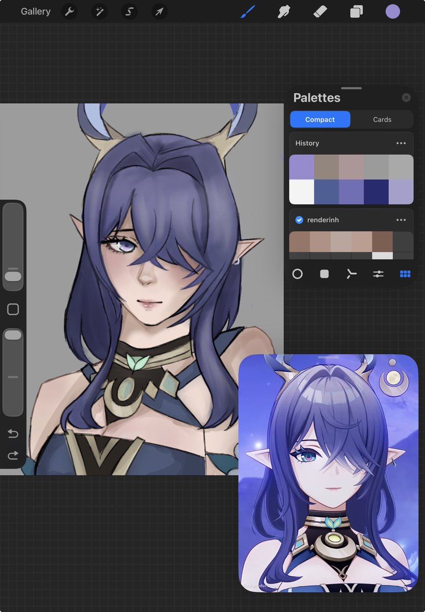Screen dimensions: 425x612
Task: Switch to the Disc color picker tab
Action: [x=298, y=274]
